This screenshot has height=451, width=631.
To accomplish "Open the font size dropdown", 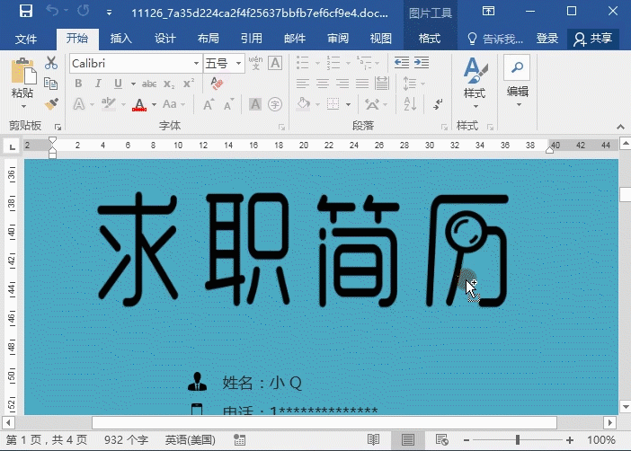I will coord(238,63).
